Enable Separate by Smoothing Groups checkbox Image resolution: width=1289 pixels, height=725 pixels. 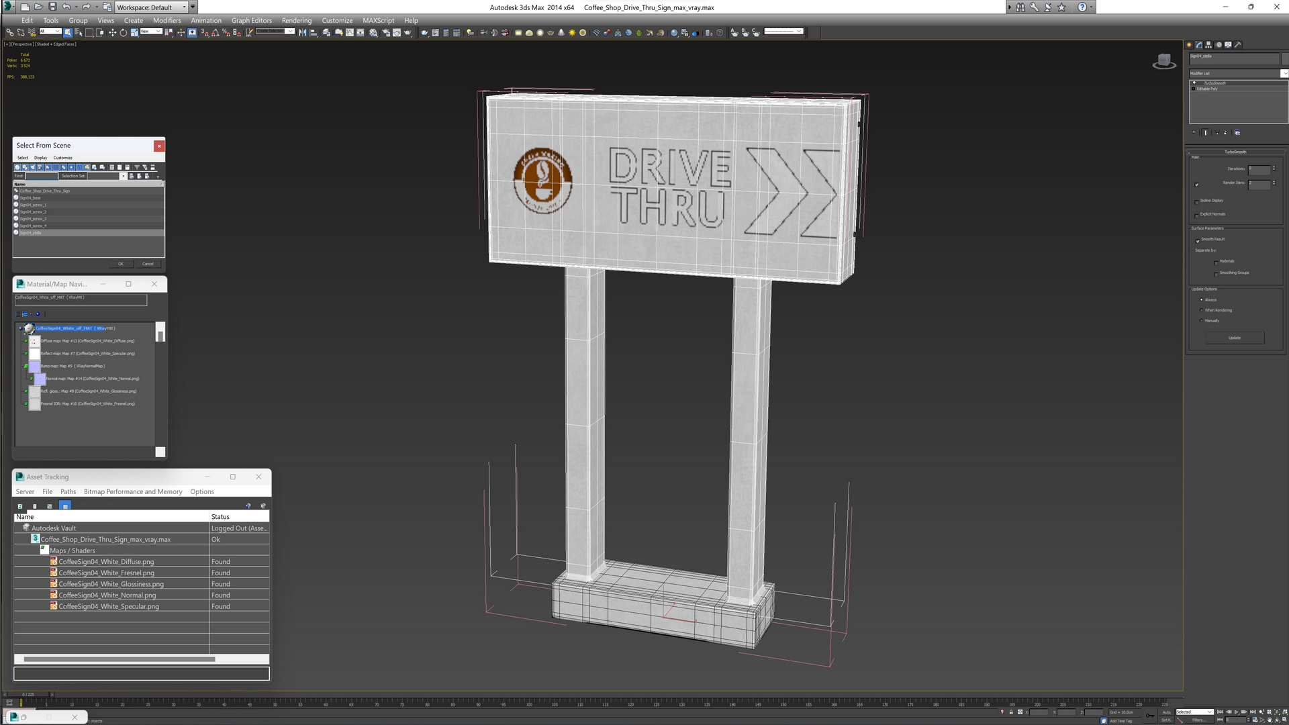[1216, 275]
